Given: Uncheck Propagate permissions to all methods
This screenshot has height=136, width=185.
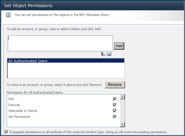Looking at the screenshot, I should 7,132.
